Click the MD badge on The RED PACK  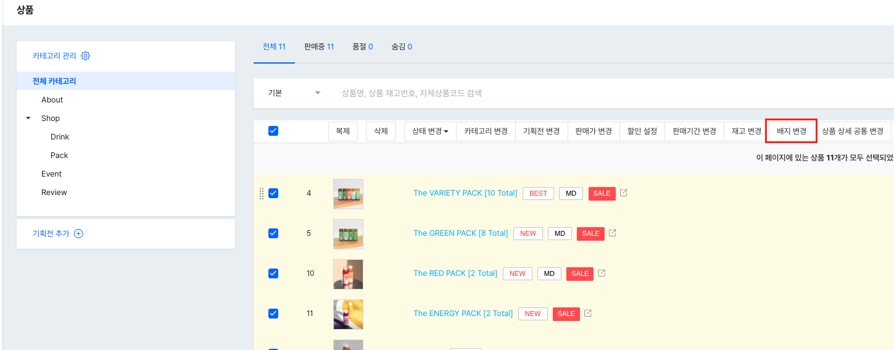[549, 274]
